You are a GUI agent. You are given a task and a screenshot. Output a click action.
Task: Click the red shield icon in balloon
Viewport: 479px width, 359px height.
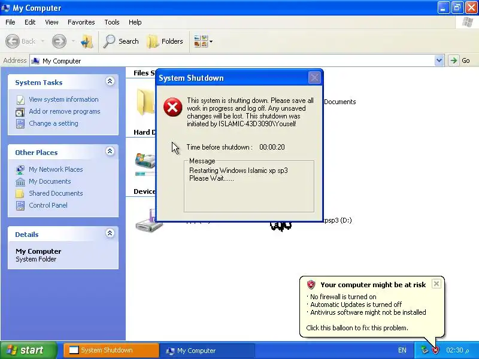[311, 285]
